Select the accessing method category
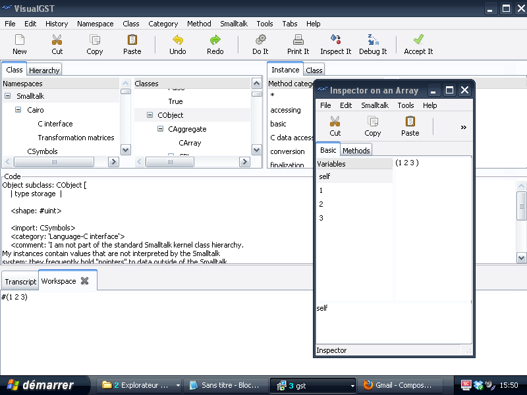This screenshot has height=395, width=527. pos(285,110)
